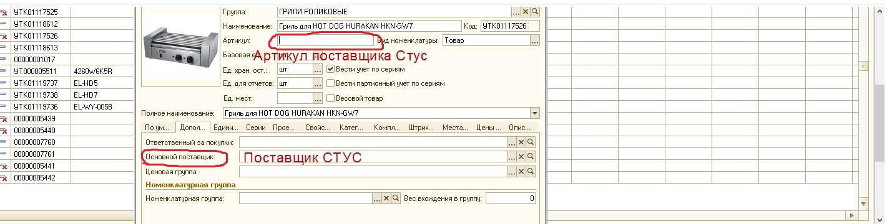Open selection for Ед. мест

pyautogui.click(x=317, y=98)
